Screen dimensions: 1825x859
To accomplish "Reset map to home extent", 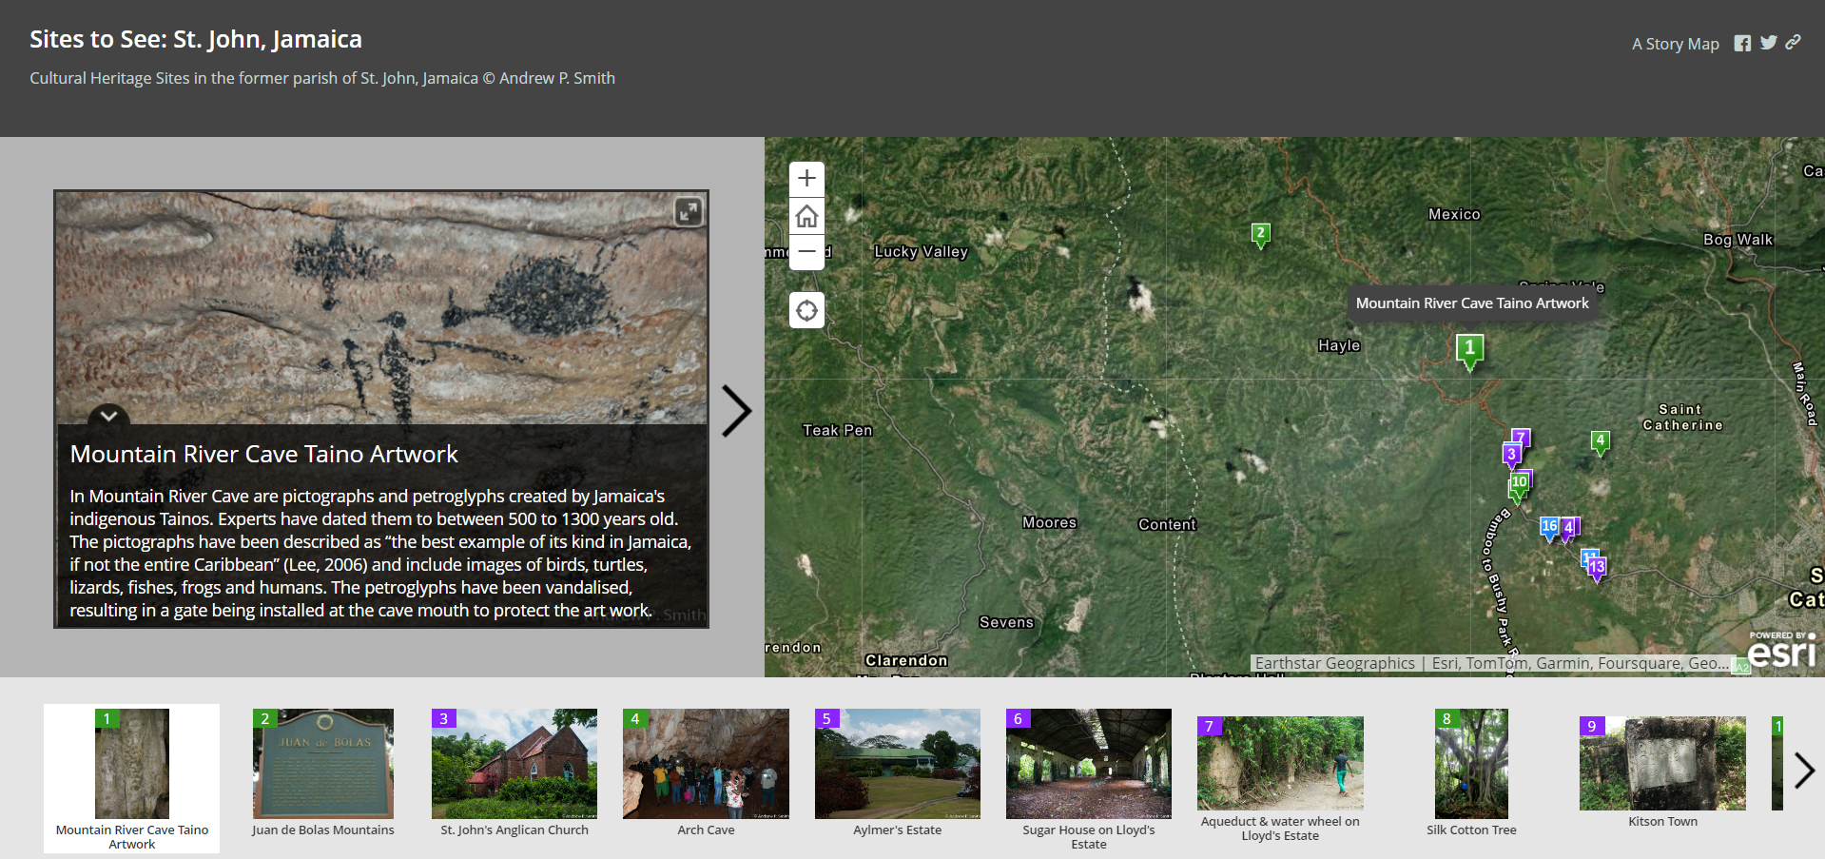I will (806, 216).
